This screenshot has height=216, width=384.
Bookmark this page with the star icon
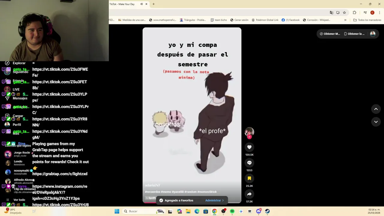click(x=344, y=13)
